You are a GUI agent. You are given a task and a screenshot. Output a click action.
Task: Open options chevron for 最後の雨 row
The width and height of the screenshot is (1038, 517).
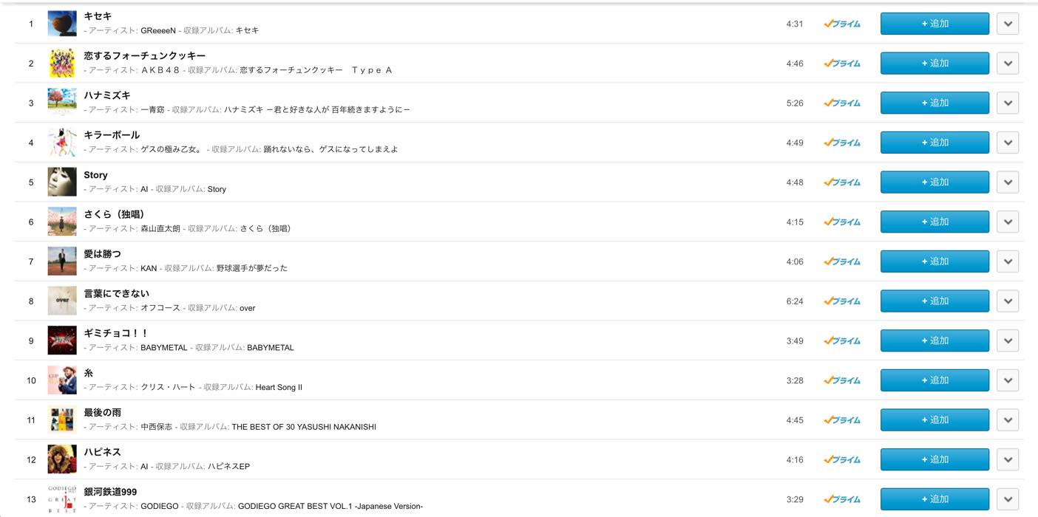coord(1008,420)
